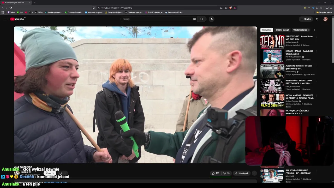The width and height of the screenshot is (334, 188).
Task: Open the pyta.pl channel link
Action: pyautogui.click(x=25, y=172)
